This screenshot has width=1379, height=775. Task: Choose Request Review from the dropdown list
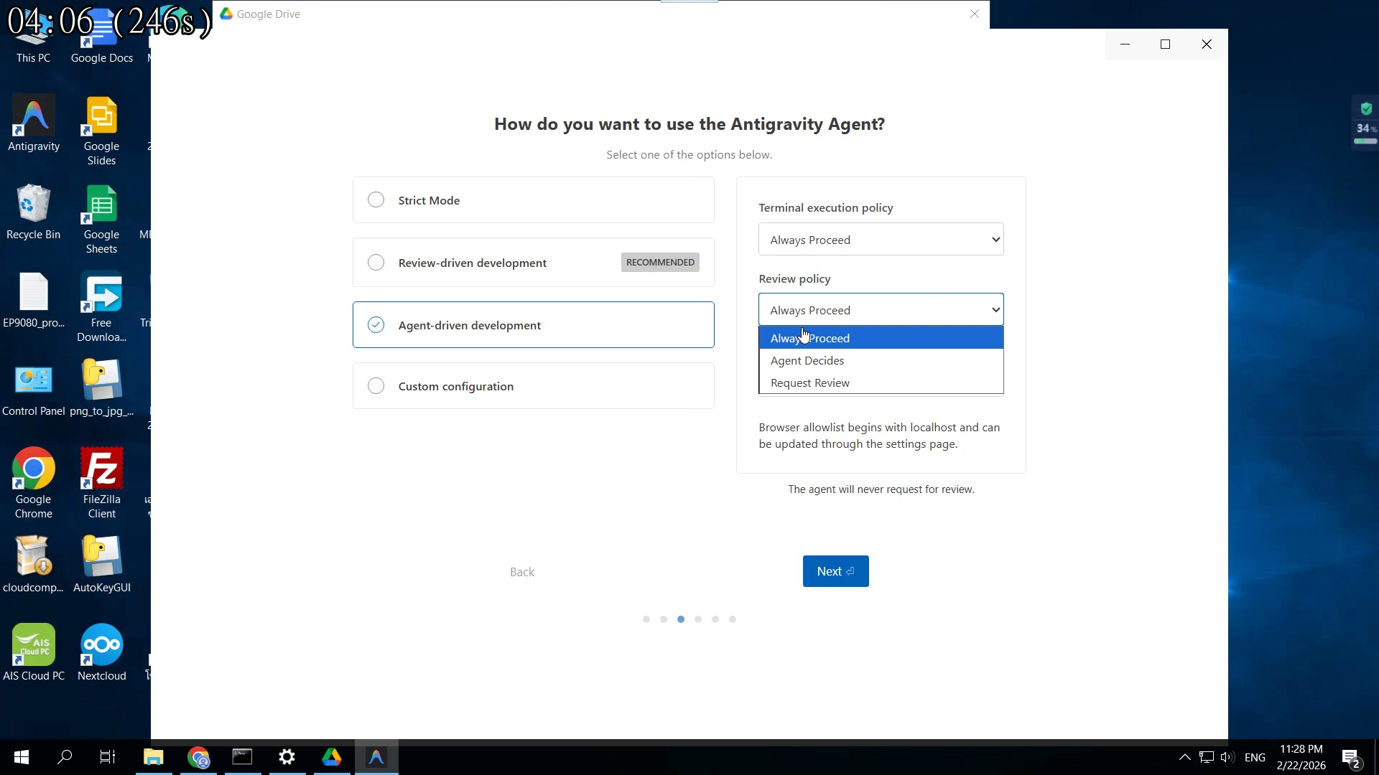tap(810, 382)
